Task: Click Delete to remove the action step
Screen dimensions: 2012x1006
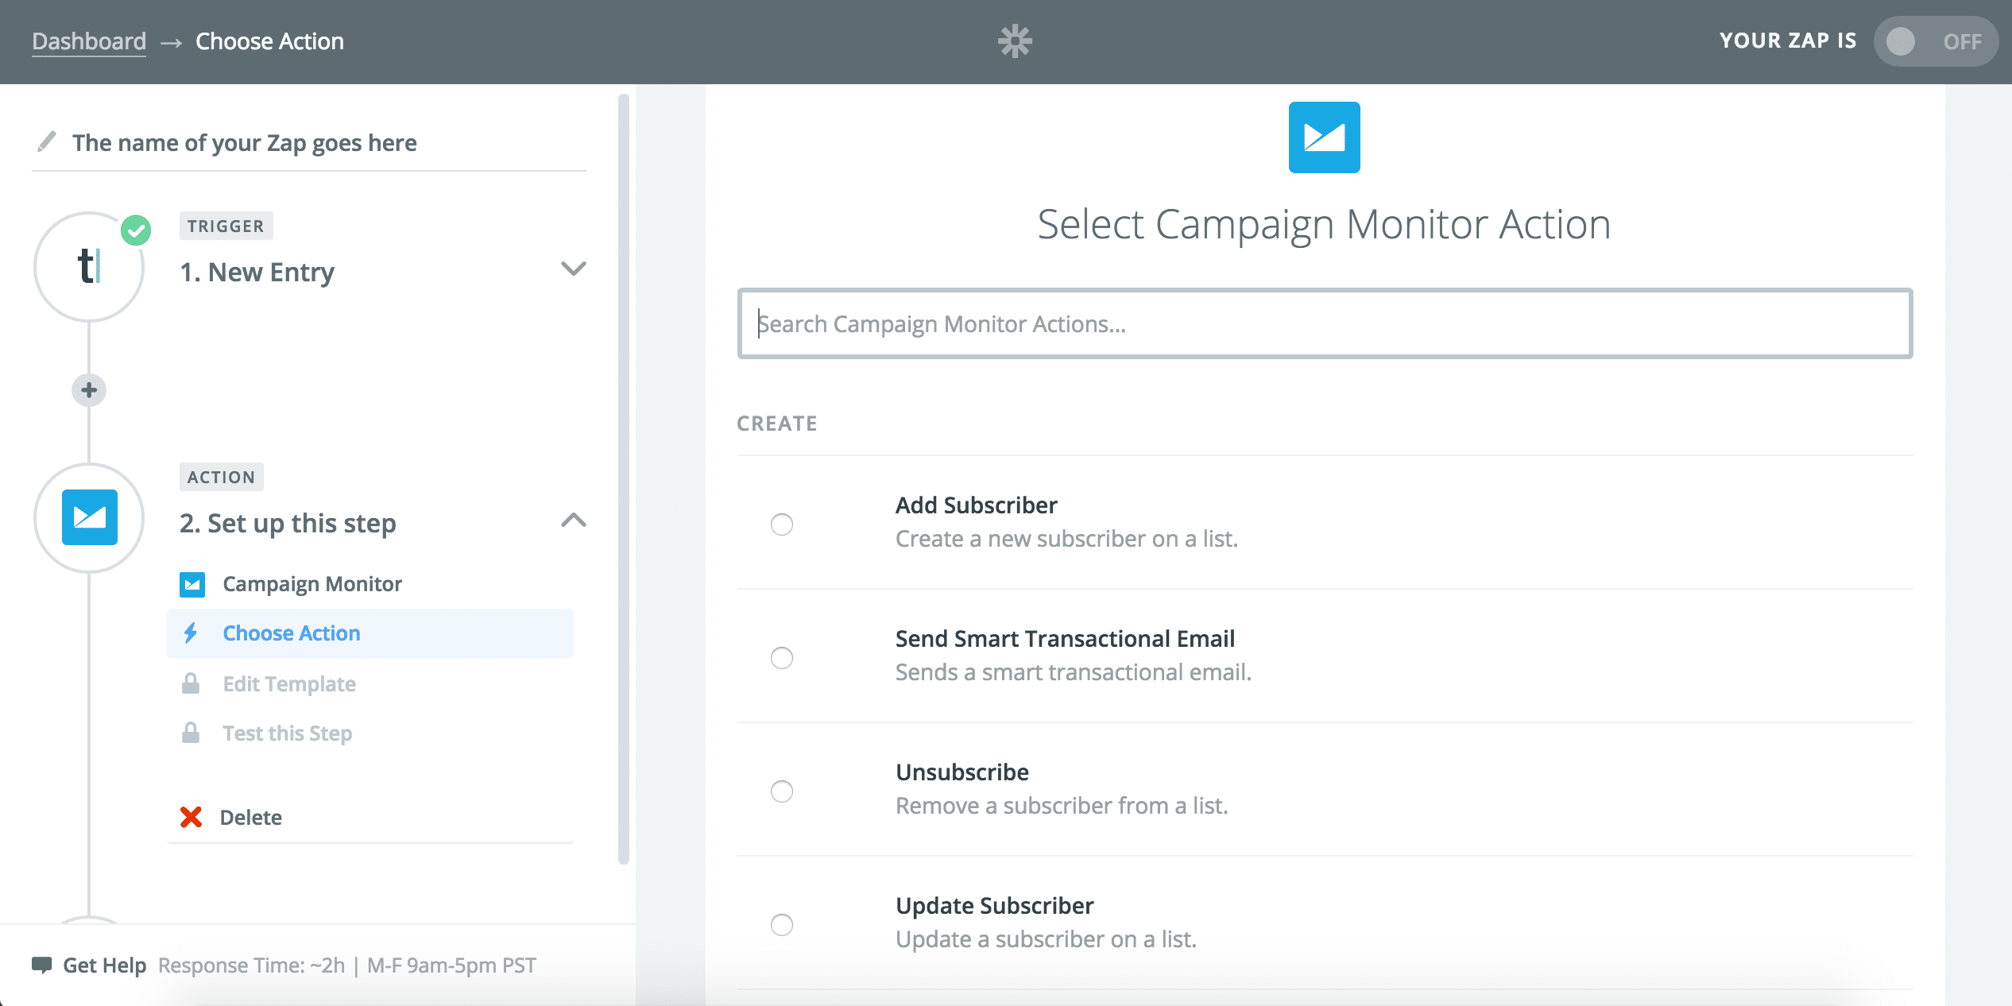Action: [x=251, y=818]
